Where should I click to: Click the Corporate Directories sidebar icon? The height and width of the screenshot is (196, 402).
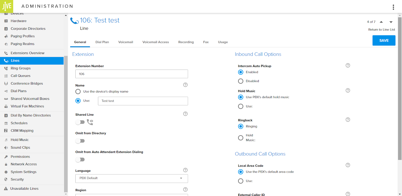[x=6, y=29]
